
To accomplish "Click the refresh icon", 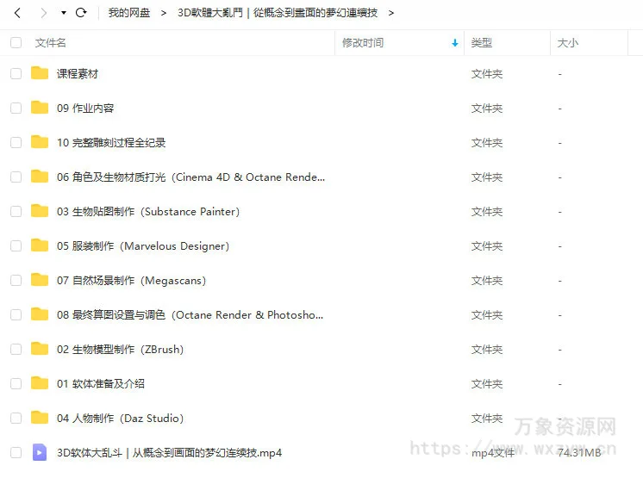I will [x=81, y=13].
